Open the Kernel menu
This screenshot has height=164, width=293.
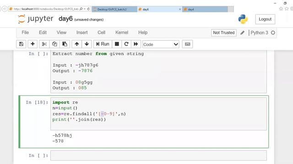pyautogui.click(x=122, y=32)
